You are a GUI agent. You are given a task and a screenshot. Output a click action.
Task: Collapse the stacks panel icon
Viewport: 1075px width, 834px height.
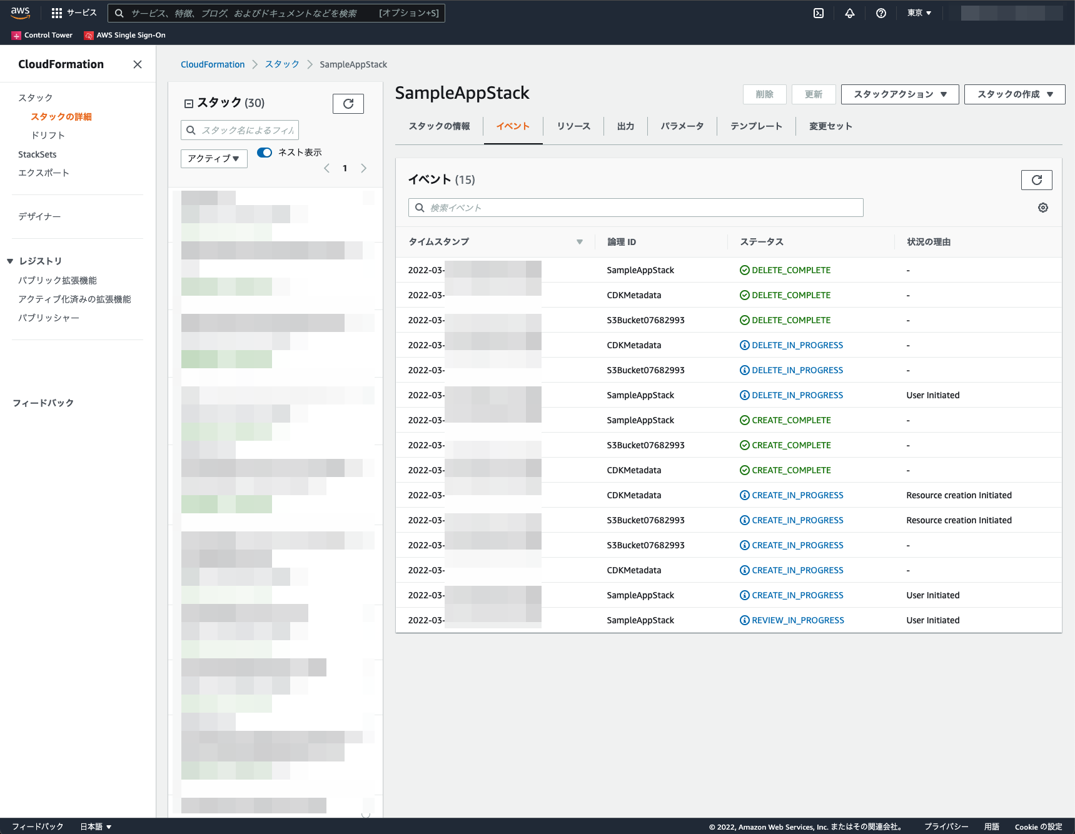(x=188, y=103)
